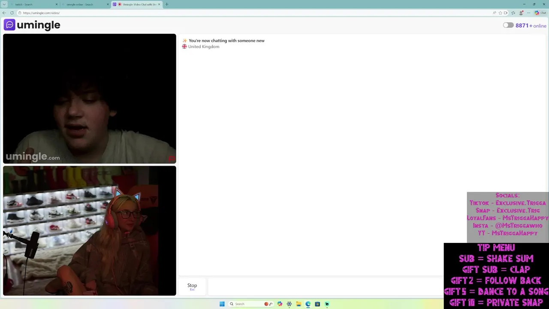Screen dimensions: 549x309
Task: Open your own webcam preview
Action: (90, 231)
